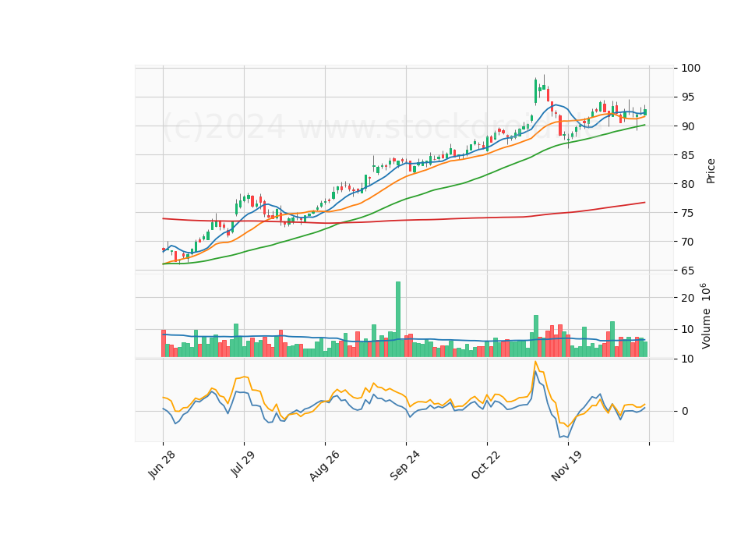Click the price axis value 70
Image resolution: width=748 pixels, height=538 pixels.
click(x=688, y=242)
